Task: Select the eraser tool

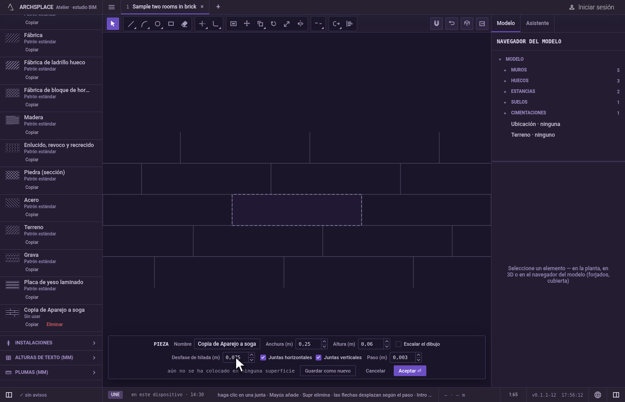Action: tap(184, 24)
